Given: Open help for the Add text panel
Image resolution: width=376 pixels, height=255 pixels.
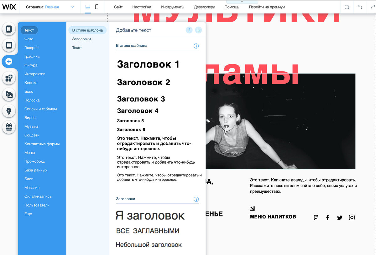Looking at the screenshot, I should (x=189, y=30).
